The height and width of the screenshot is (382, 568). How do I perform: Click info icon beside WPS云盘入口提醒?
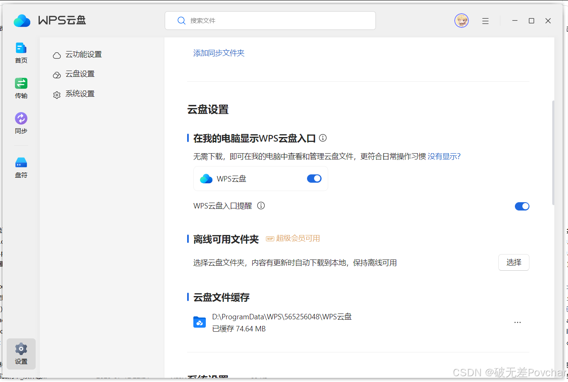click(261, 206)
